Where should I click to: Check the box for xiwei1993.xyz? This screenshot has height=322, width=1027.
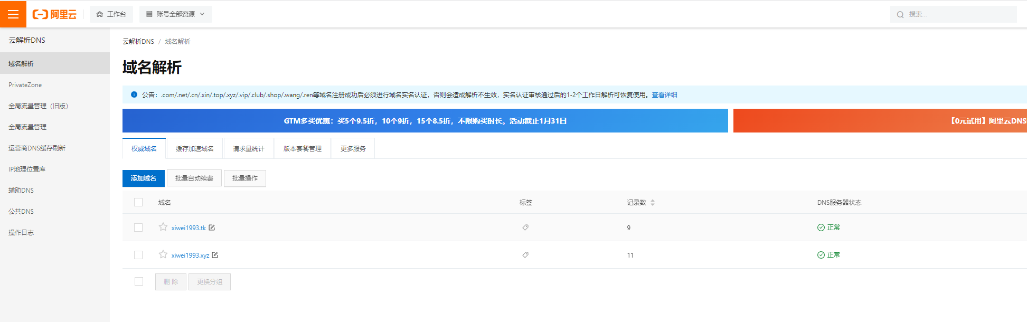tap(138, 255)
